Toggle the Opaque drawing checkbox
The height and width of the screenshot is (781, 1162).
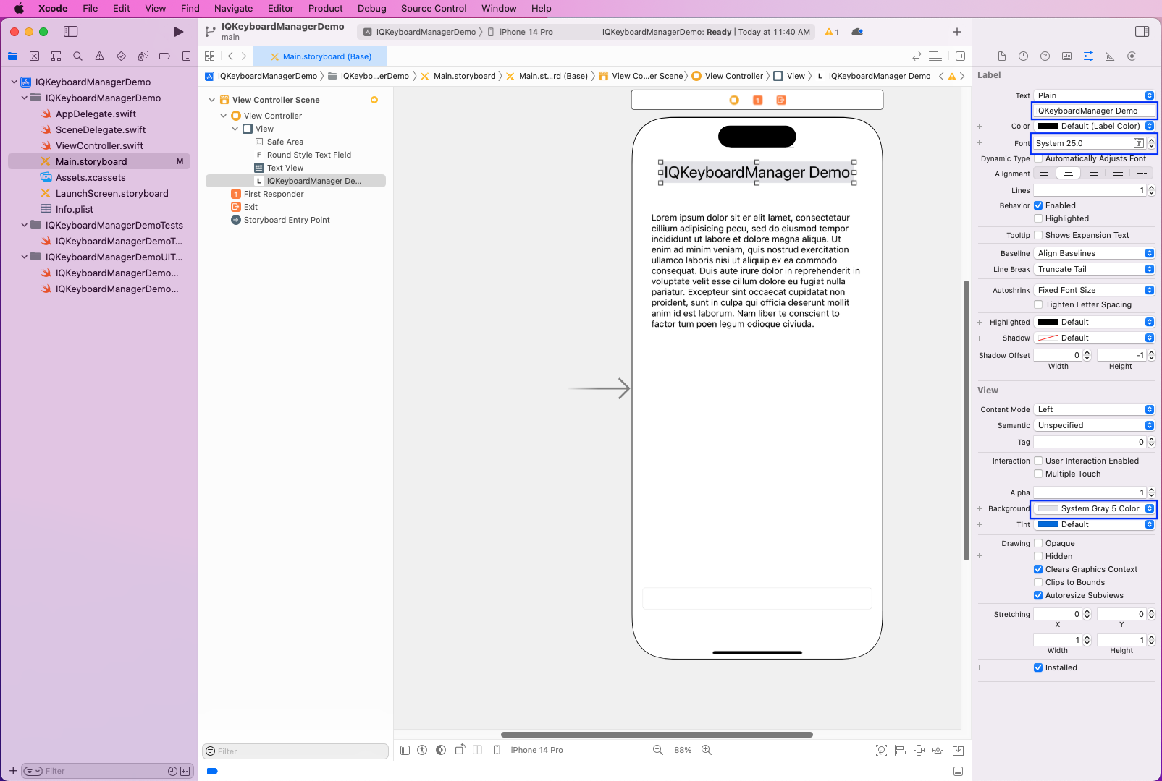pos(1038,543)
